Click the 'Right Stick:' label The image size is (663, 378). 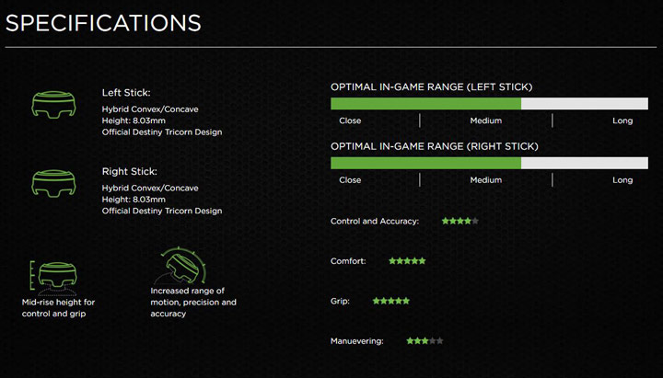(x=127, y=171)
